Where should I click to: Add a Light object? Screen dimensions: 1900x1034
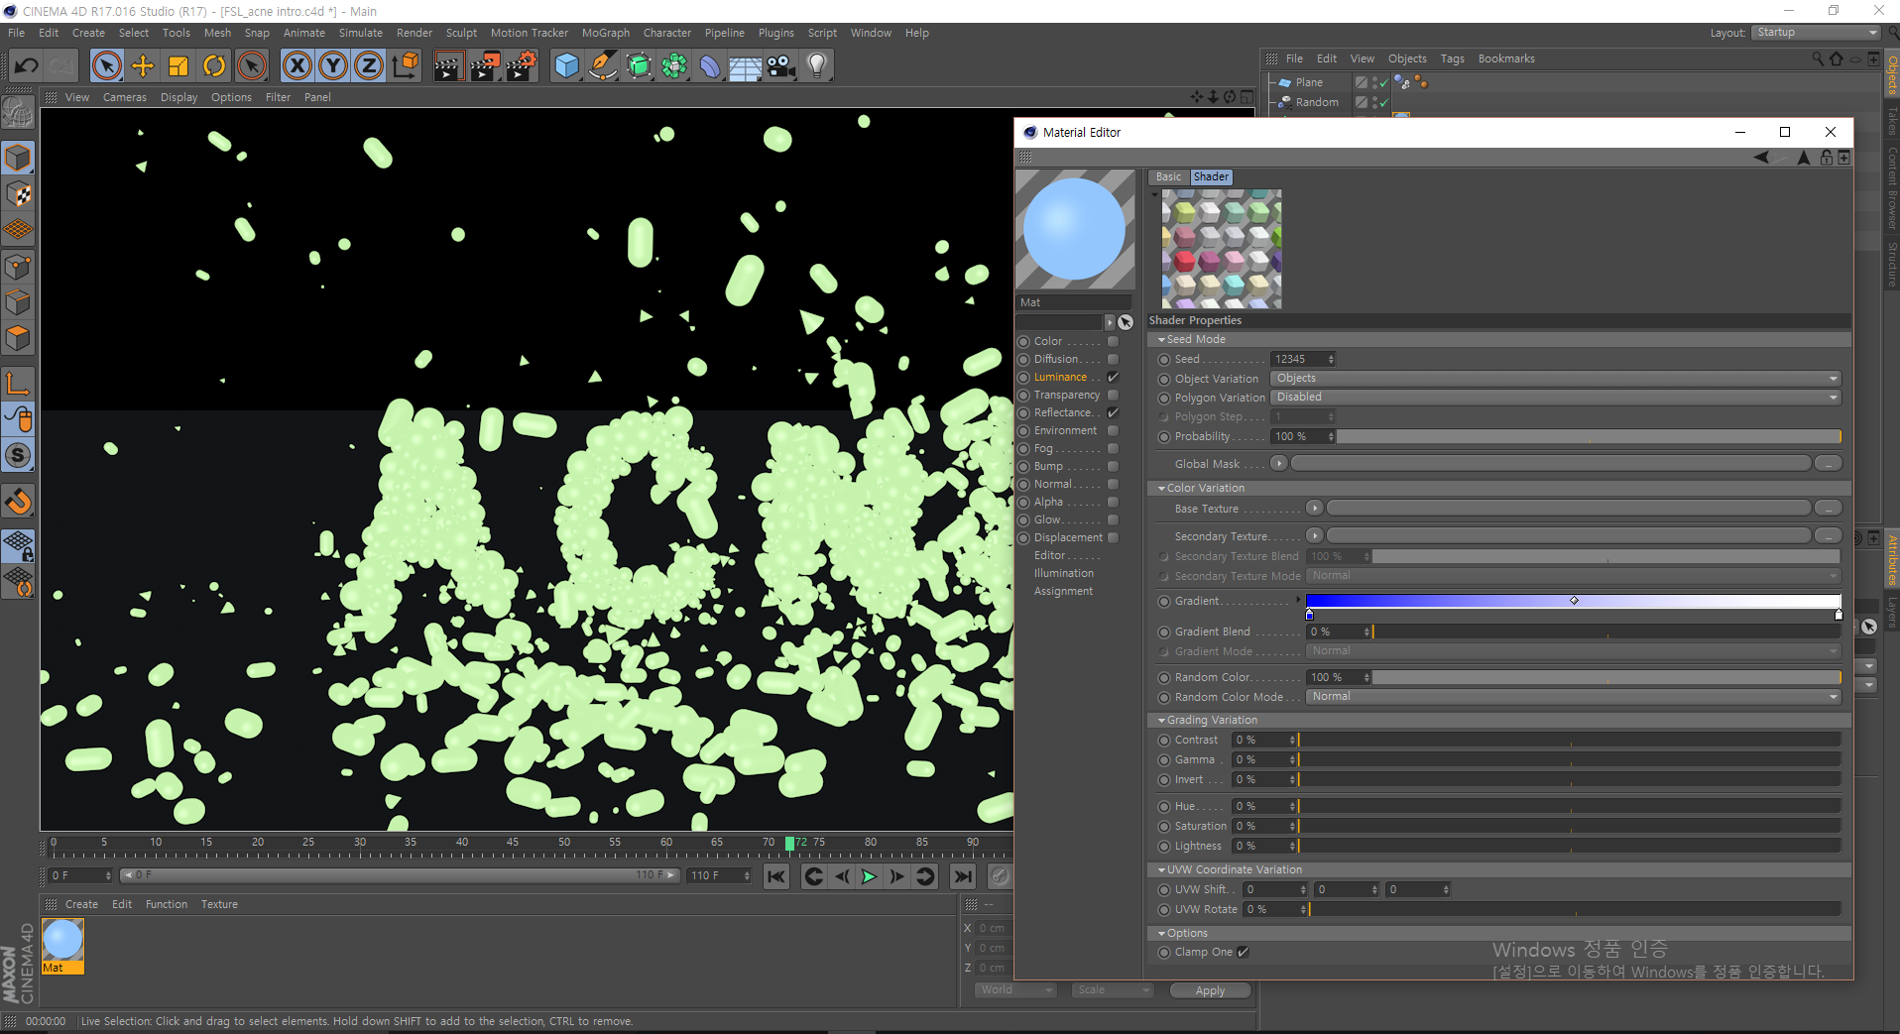pos(817,66)
